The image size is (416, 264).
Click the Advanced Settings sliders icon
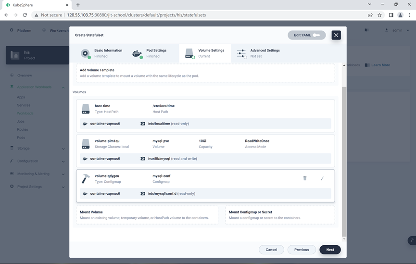(241, 53)
